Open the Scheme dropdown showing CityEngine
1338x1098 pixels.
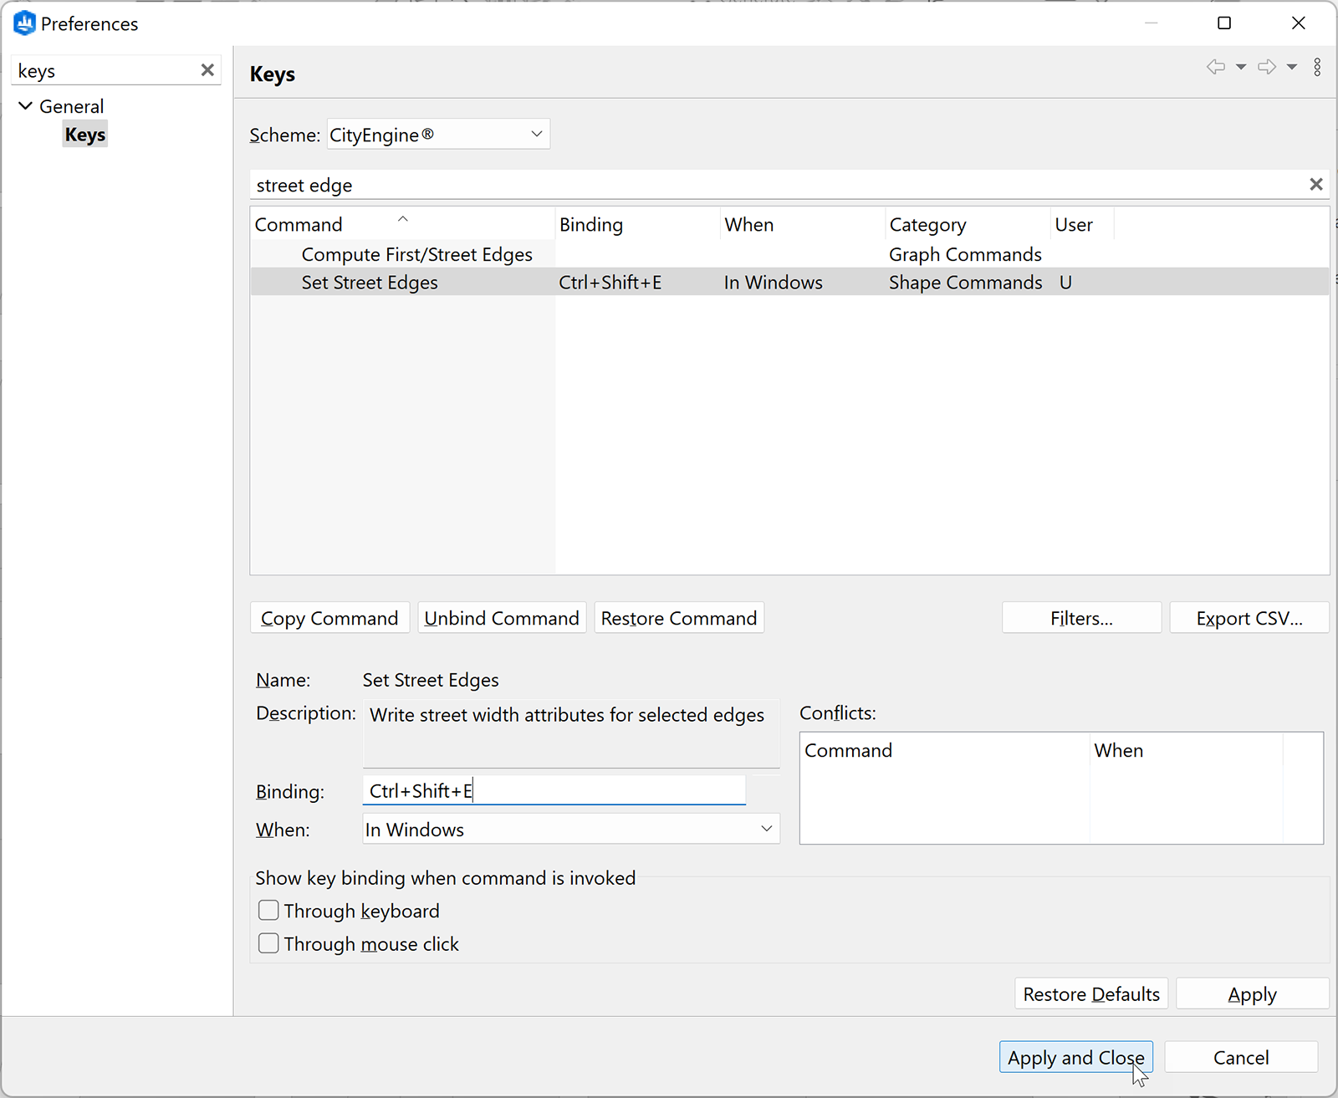click(x=536, y=134)
